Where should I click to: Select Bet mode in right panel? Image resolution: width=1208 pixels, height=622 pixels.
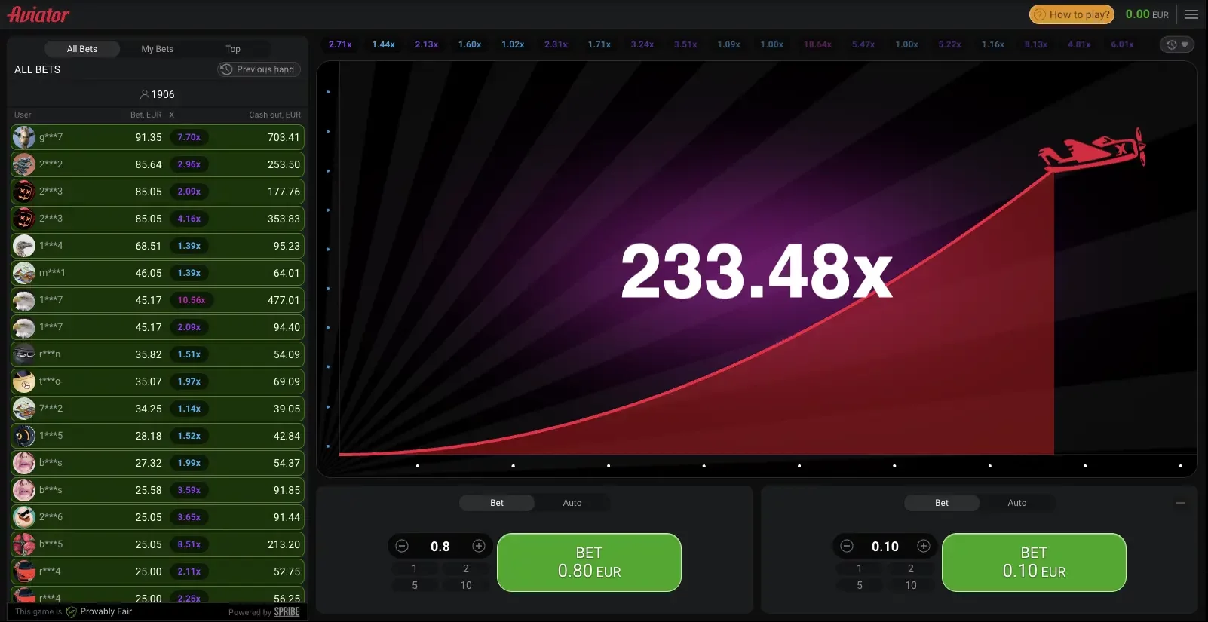tap(942, 503)
